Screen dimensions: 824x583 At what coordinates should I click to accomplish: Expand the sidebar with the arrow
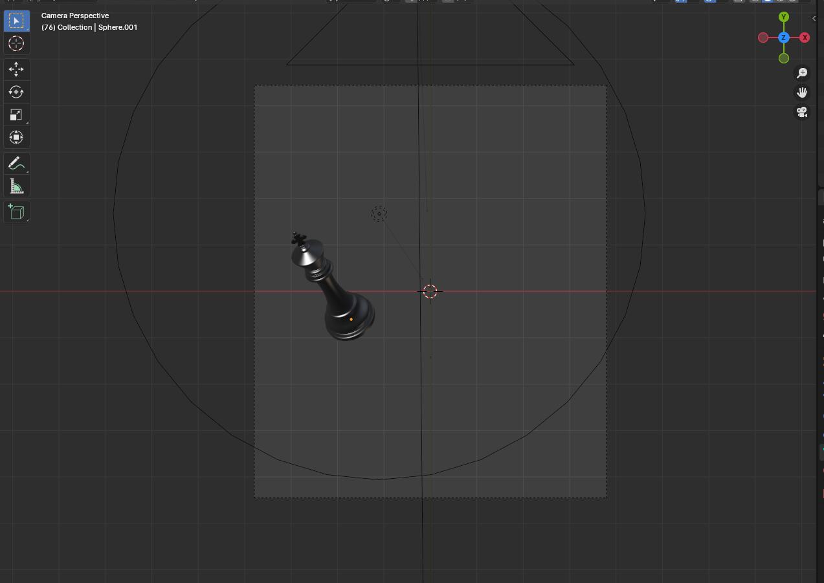pyautogui.click(x=814, y=18)
